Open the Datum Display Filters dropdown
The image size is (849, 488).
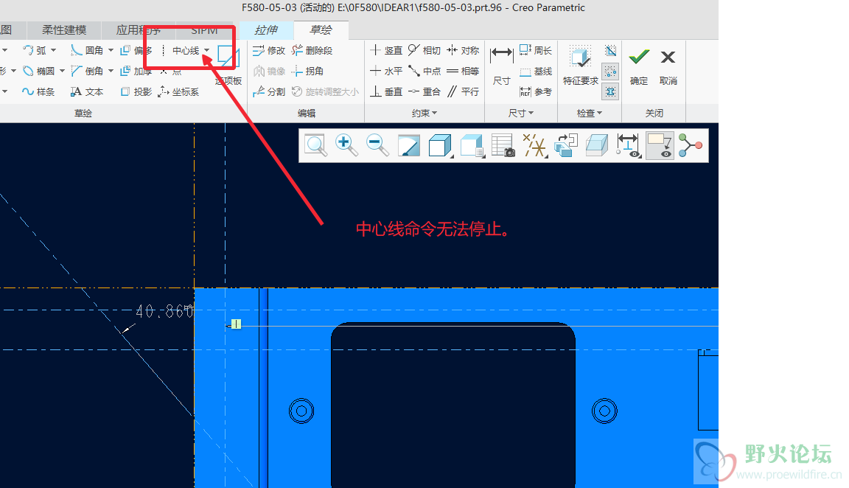534,145
